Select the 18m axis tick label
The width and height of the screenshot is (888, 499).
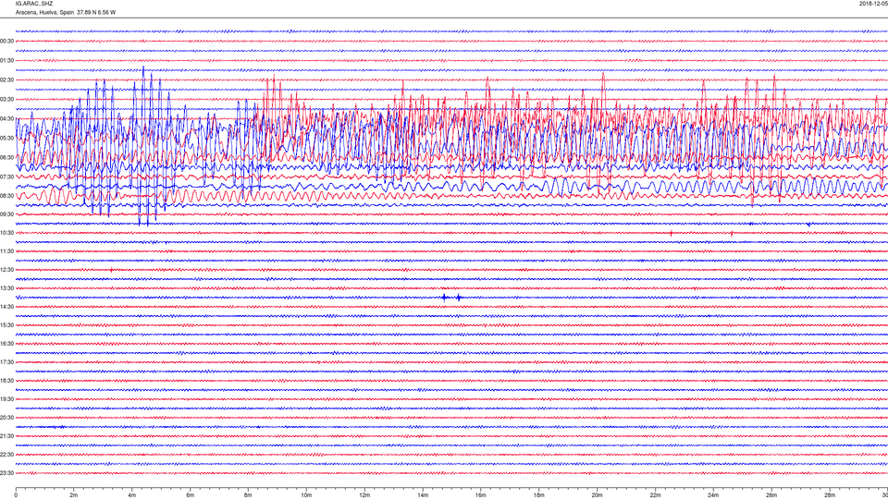[x=538, y=495]
